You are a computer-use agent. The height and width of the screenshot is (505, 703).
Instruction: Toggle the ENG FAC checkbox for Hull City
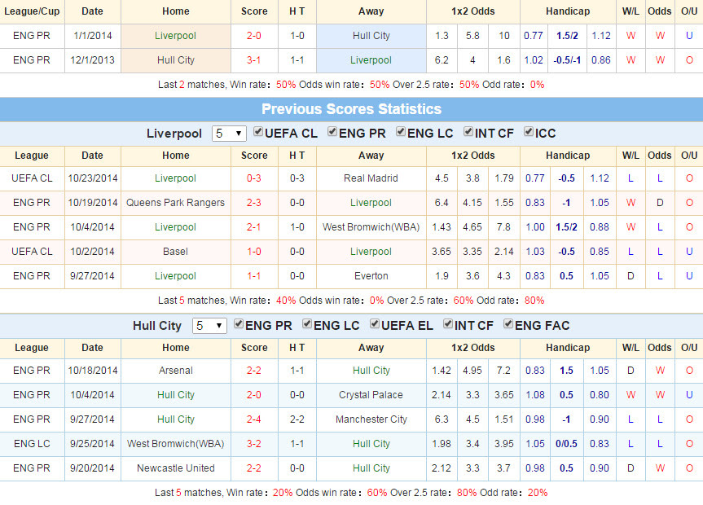point(508,324)
